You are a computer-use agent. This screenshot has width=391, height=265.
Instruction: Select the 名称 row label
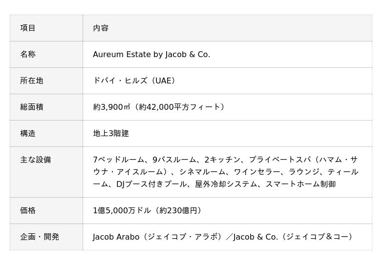click(x=28, y=54)
